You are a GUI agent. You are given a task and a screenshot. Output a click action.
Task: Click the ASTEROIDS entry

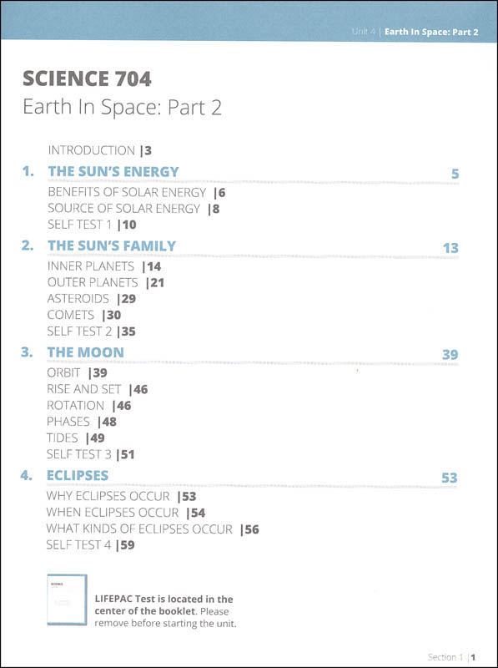(92, 299)
